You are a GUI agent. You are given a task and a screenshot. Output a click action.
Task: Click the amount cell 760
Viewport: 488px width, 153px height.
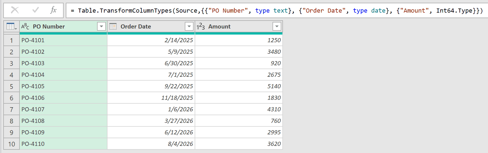(x=239, y=121)
